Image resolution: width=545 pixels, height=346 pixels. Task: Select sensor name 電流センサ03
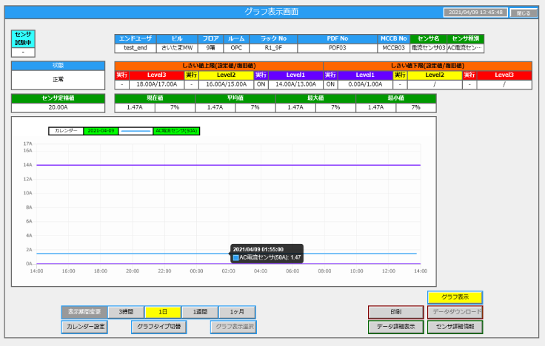click(428, 48)
